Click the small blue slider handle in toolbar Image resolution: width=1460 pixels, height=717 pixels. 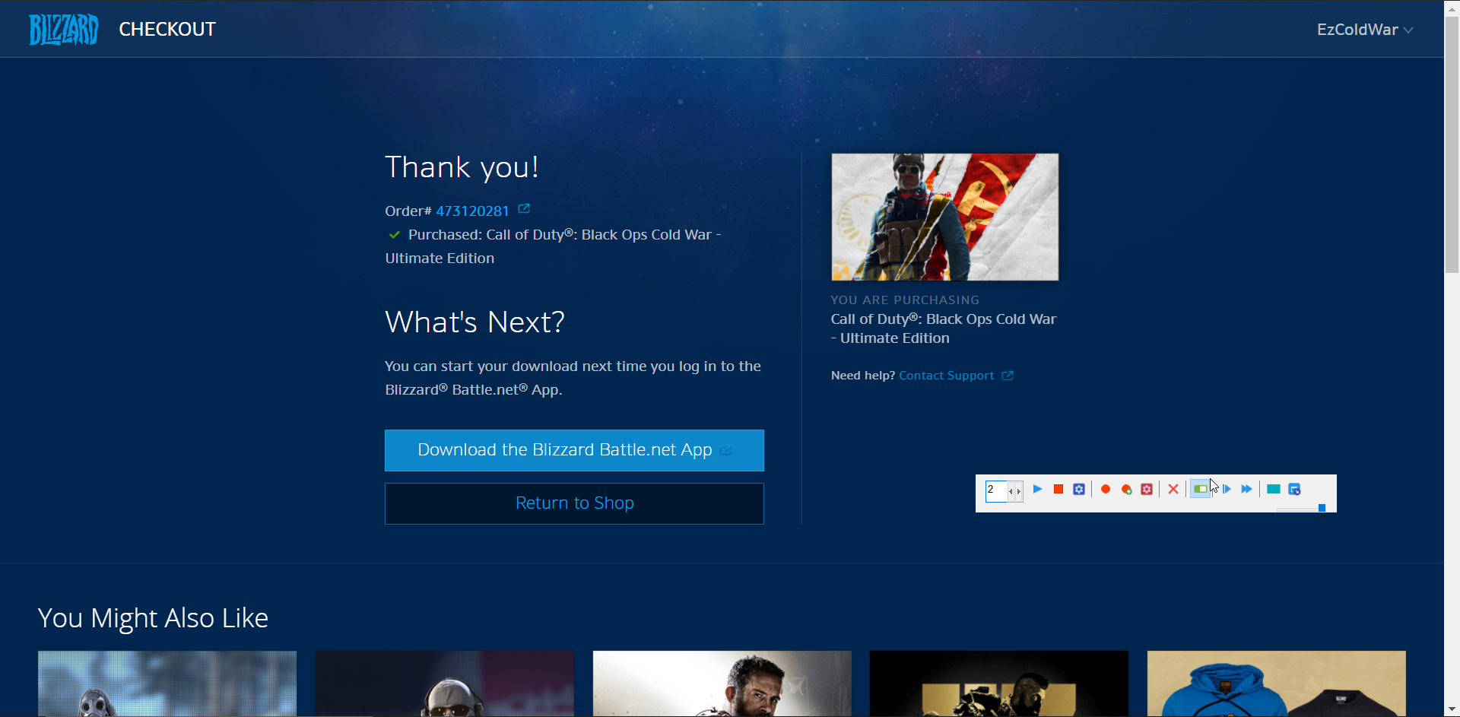point(1322,507)
